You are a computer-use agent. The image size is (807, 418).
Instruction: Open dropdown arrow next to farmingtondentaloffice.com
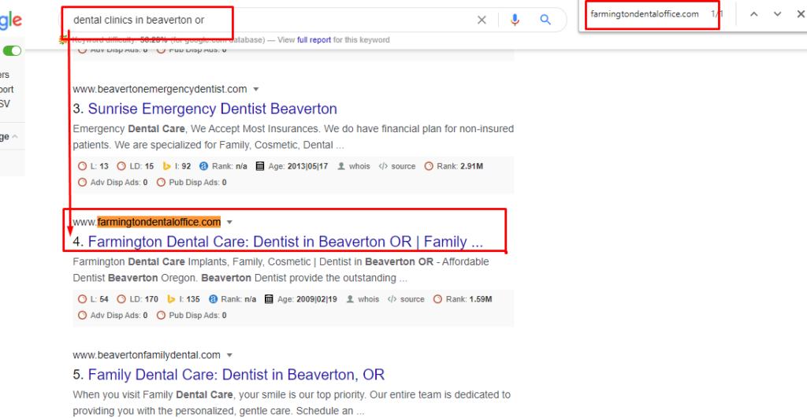(230, 222)
